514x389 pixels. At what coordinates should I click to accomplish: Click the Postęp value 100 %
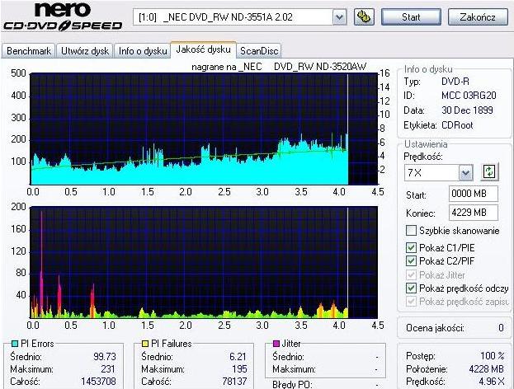pyautogui.click(x=493, y=356)
